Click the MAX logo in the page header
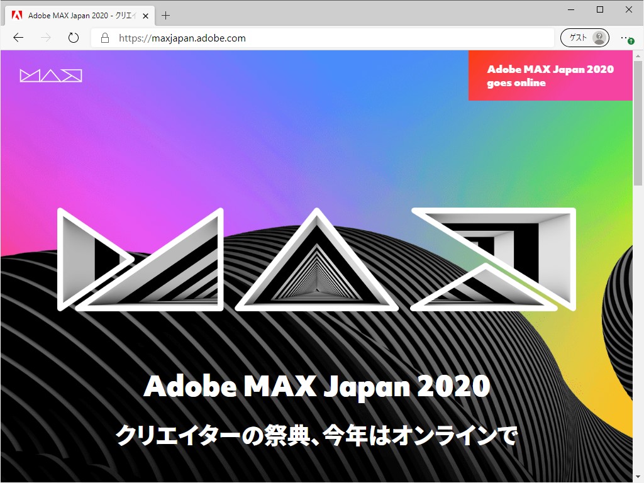 click(50, 75)
